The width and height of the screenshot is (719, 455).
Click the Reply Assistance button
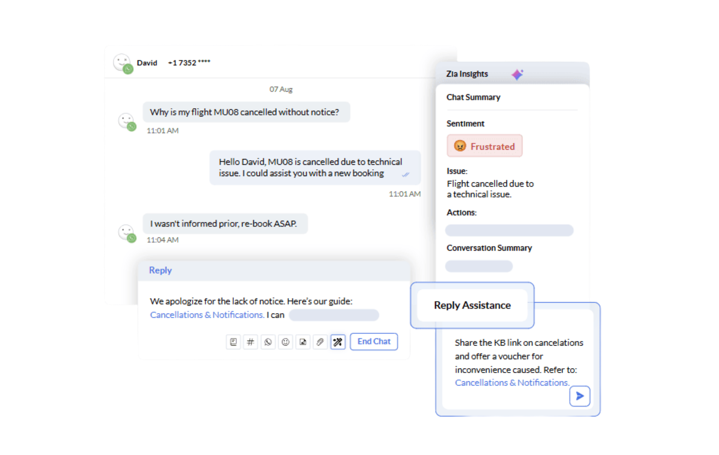point(472,305)
